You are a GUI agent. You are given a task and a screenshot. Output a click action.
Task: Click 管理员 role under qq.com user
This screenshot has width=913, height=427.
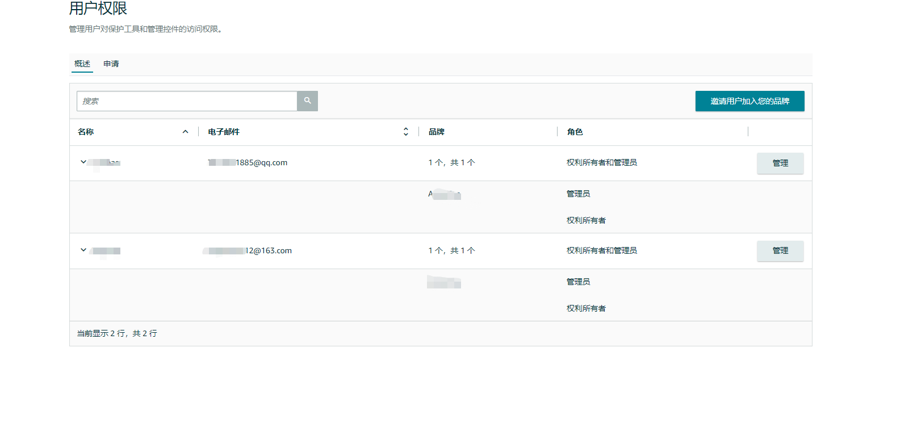tap(578, 194)
